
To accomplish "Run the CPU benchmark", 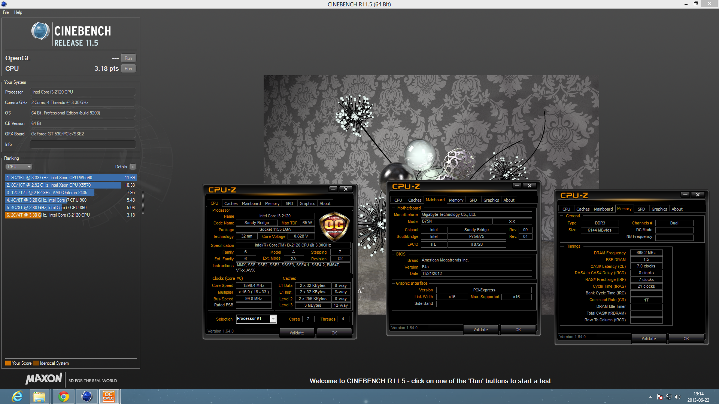I will 128,69.
